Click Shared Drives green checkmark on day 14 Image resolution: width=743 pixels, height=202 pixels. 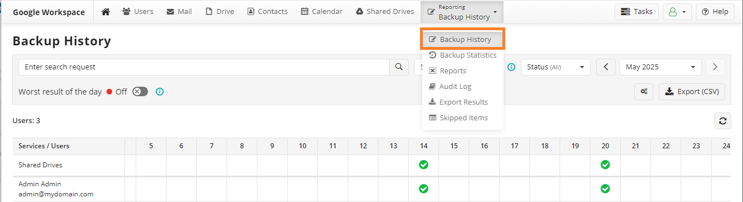click(x=423, y=165)
